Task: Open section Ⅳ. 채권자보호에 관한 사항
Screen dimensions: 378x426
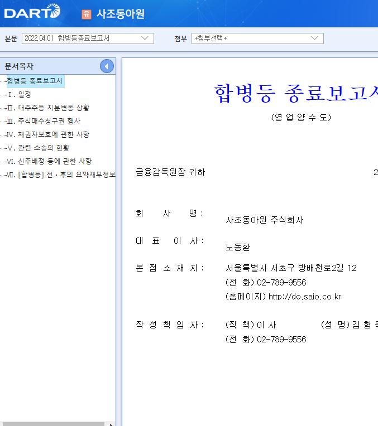Action: [x=48, y=134]
